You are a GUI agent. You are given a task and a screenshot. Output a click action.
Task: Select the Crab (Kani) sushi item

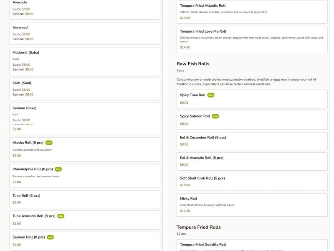[x=84, y=89]
